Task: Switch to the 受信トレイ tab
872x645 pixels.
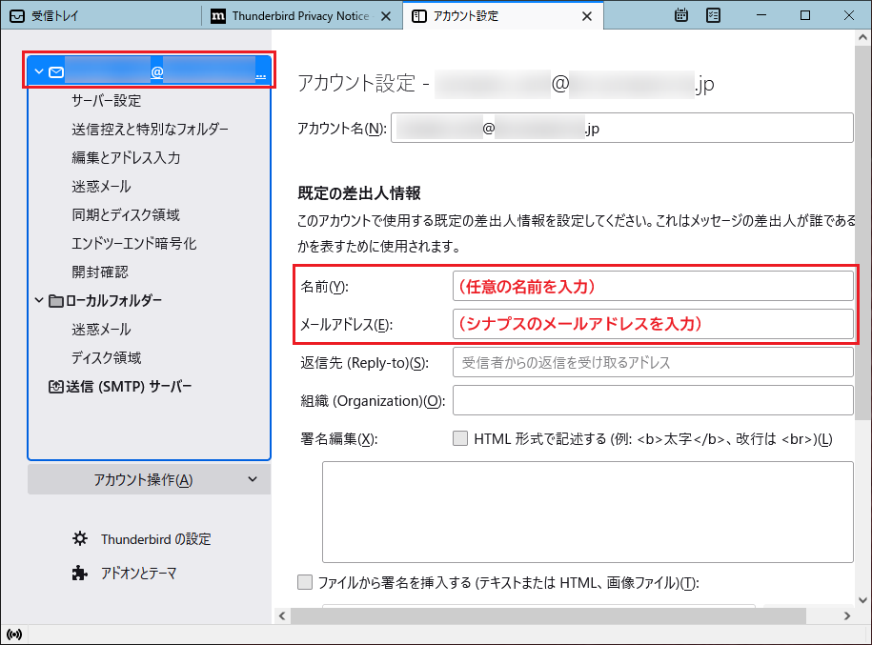Action: tap(100, 16)
